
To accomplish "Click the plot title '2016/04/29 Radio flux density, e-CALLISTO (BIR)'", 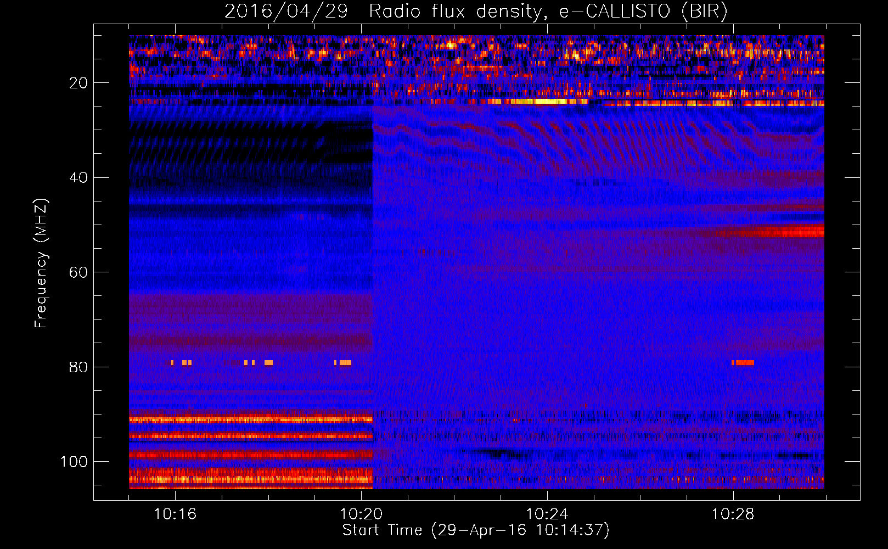I will [476, 12].
